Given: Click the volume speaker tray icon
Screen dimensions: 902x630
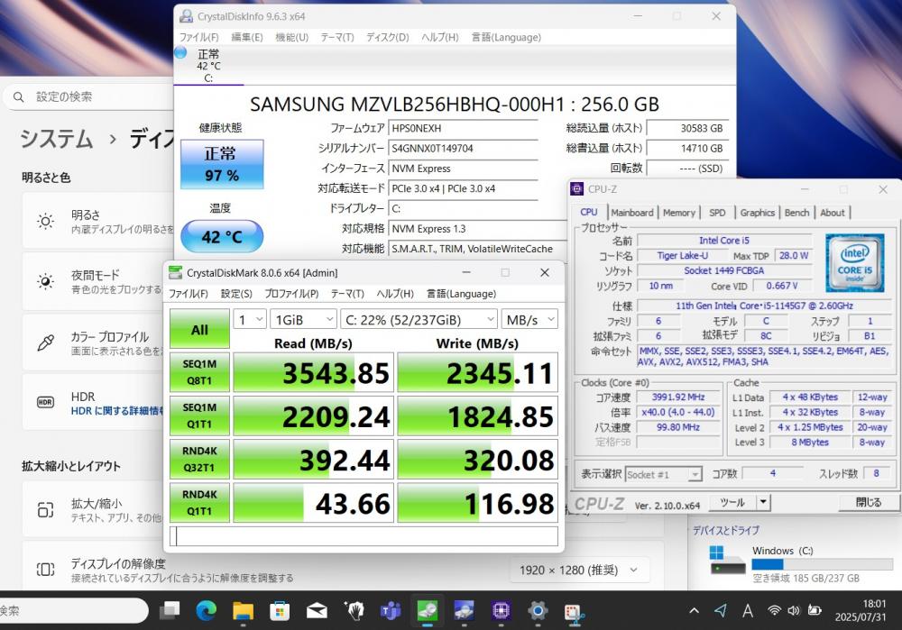Looking at the screenshot, I should 794,610.
